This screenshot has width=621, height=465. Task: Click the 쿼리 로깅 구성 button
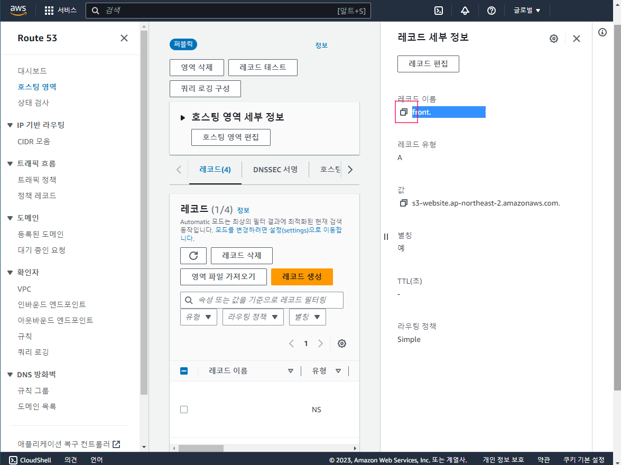pyautogui.click(x=205, y=88)
